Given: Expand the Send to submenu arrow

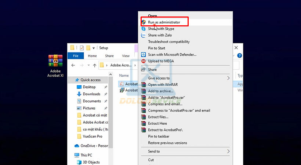Looking at the screenshot, I should tap(228, 151).
